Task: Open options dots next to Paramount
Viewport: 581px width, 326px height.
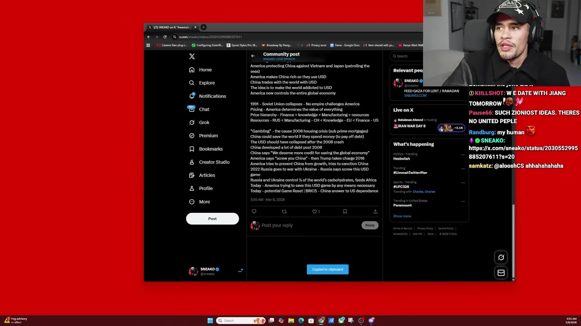Action: (463, 201)
